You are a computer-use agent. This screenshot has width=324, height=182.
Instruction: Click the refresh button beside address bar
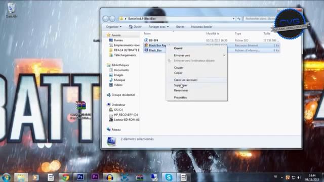point(239,19)
